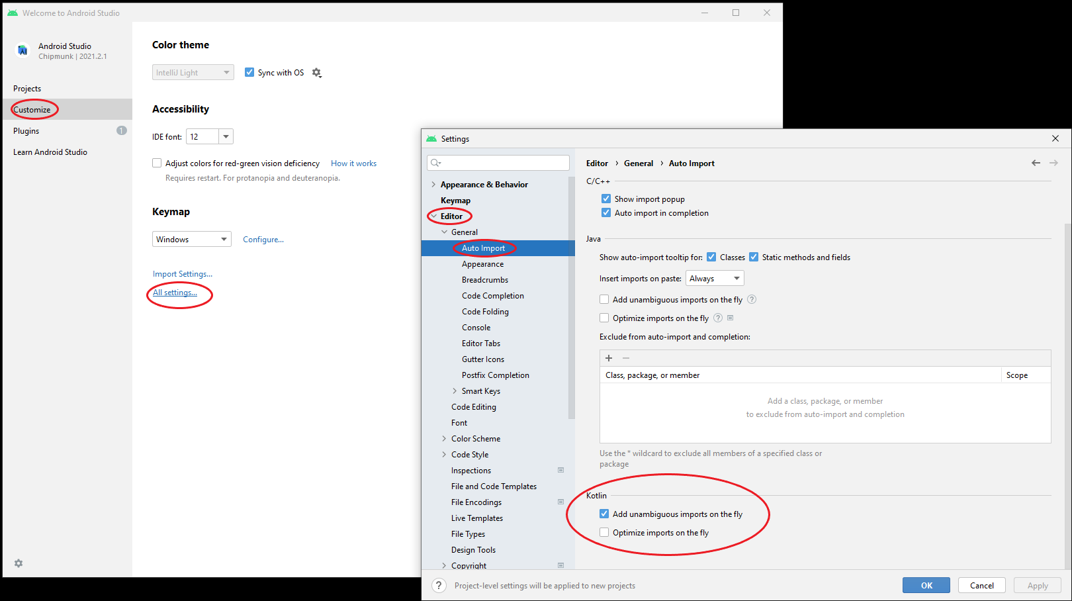
Task: Click the gear icon next to Sync with OS
Action: pos(316,73)
